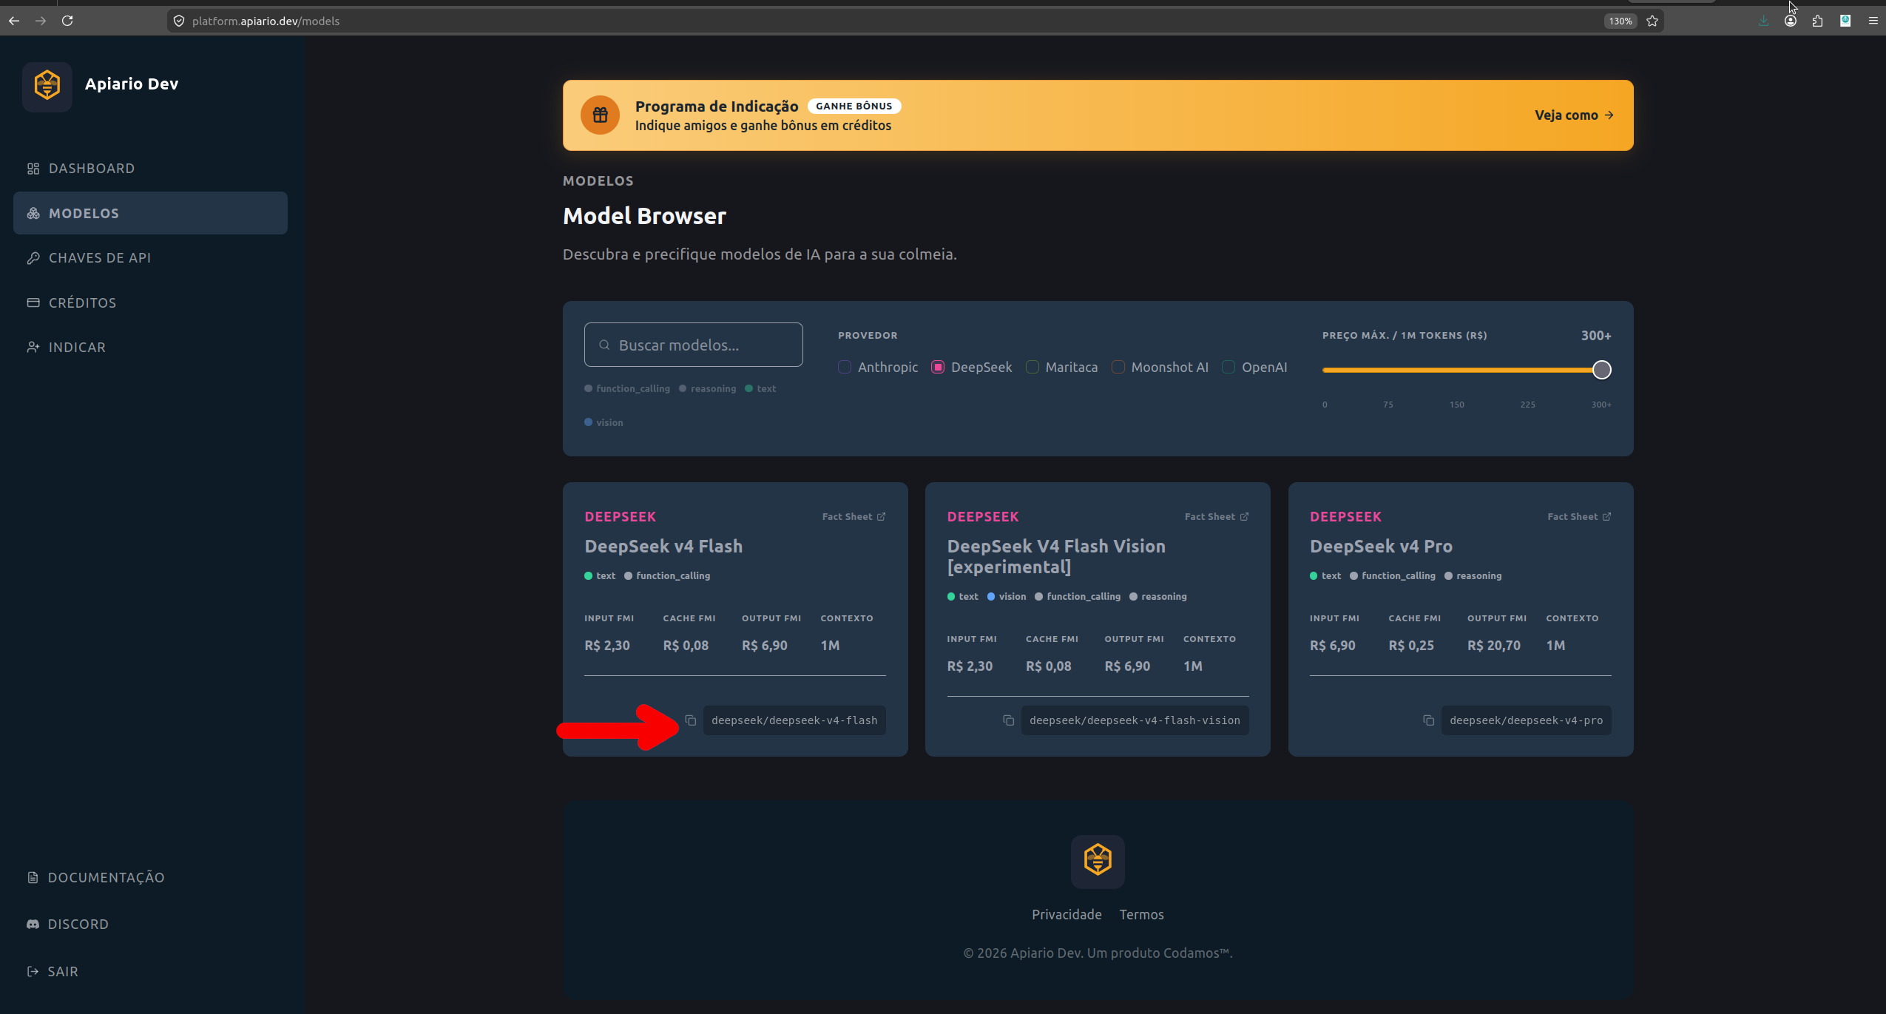Copy the deepseek-v4-flash model ID

coord(690,720)
